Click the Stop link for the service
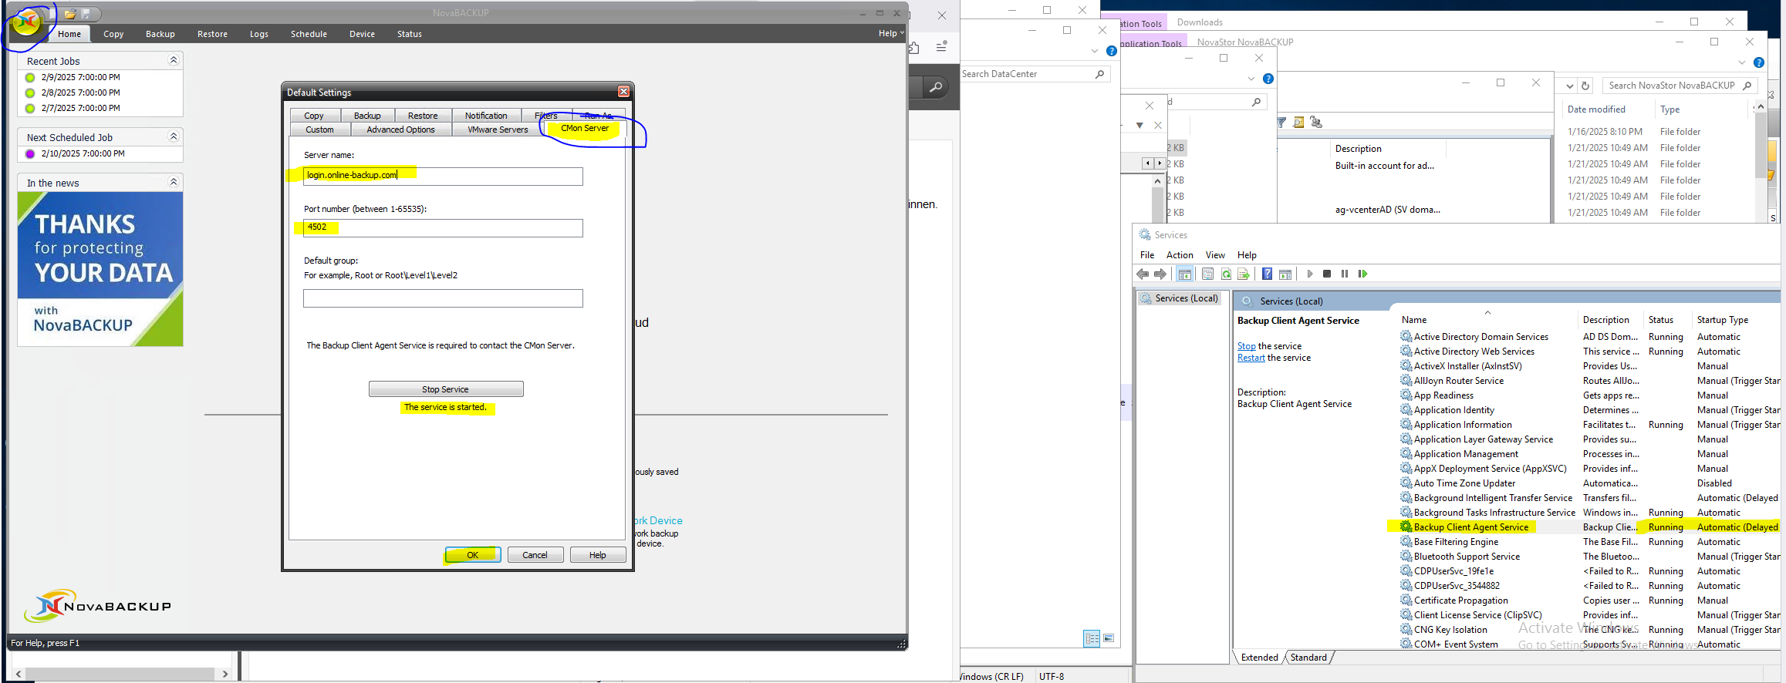Image resolution: width=1786 pixels, height=683 pixels. tap(1246, 346)
